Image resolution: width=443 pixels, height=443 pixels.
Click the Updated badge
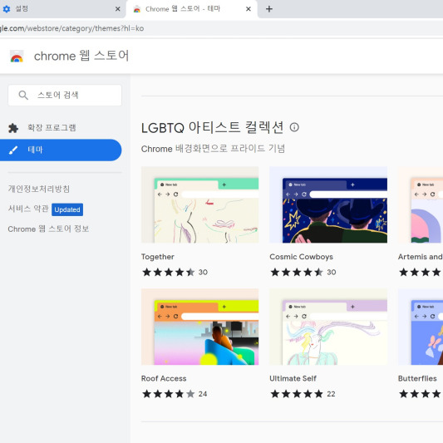(67, 209)
